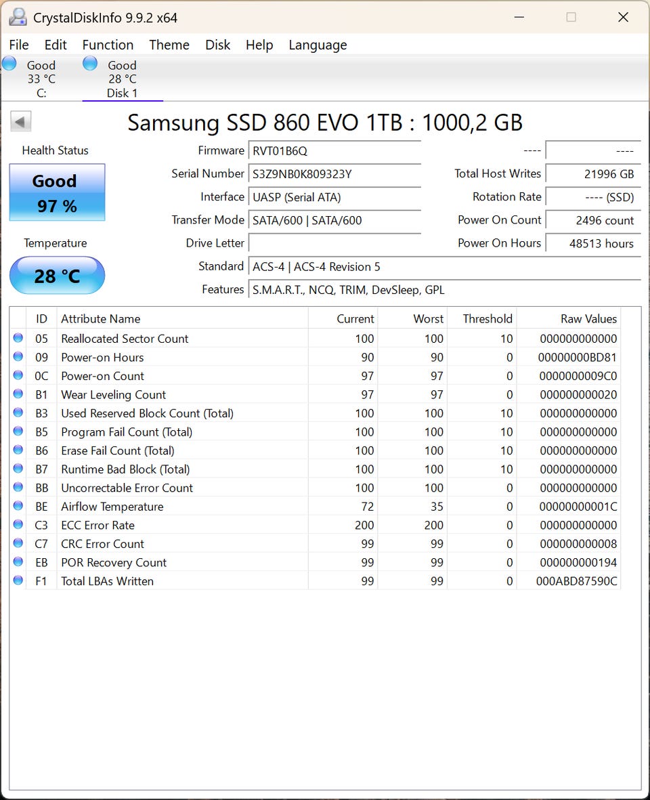Viewport: 650px width, 800px height.
Task: Click the blue status orb for drive C:
Action: pos(9,64)
